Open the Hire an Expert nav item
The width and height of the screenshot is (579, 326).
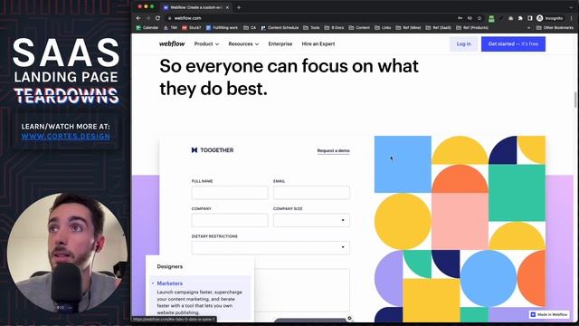[318, 43]
